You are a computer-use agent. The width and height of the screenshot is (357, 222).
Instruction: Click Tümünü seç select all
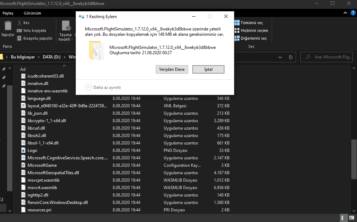249,23
